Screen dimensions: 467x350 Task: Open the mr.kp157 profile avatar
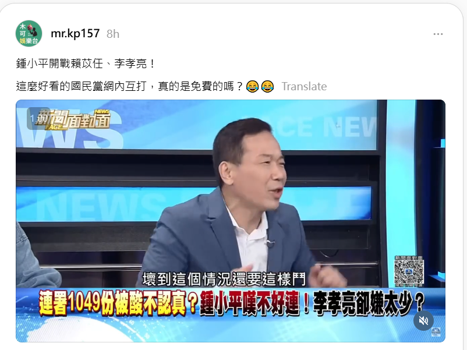(29, 33)
